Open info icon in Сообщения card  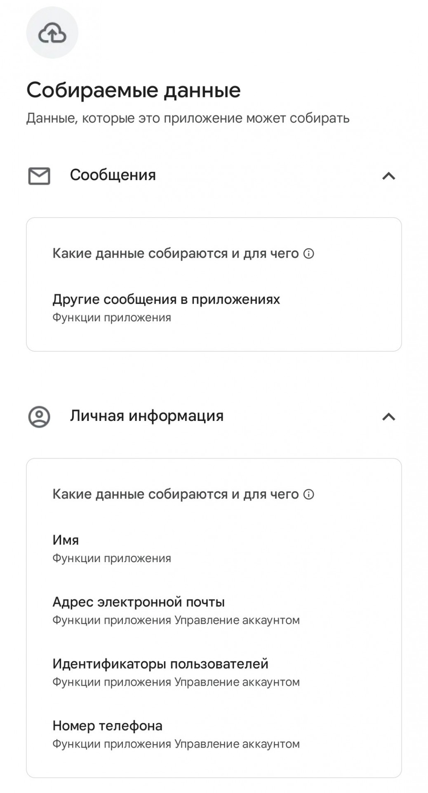pos(309,254)
